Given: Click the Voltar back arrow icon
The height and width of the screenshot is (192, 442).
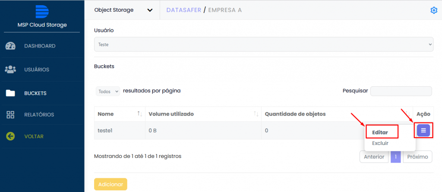Looking at the screenshot, I should (x=10, y=136).
